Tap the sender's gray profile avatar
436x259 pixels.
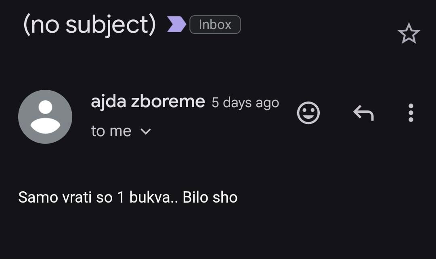pos(45,117)
